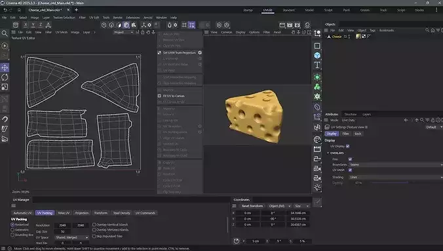The image size is (443, 251).
Task: Click the Objects panel search icon
Action: click(x=427, y=30)
